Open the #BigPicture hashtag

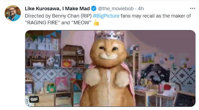pos(106,16)
